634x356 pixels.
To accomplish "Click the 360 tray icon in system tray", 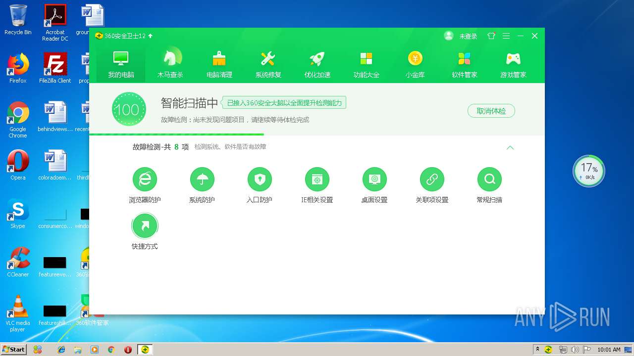I will pos(548,350).
